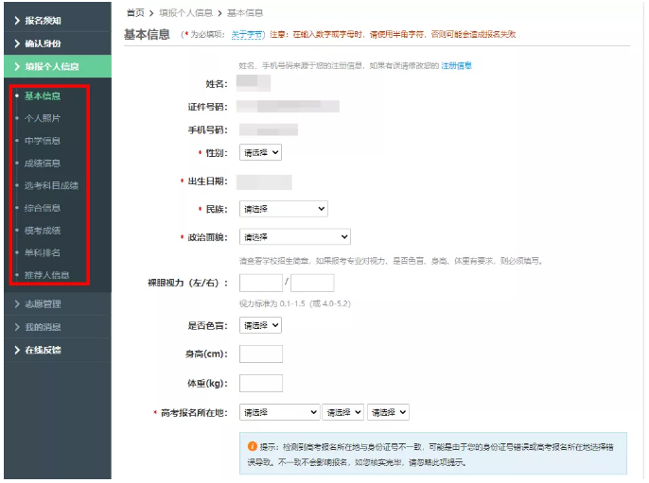The image size is (649, 483).
Task: Open 选考科目成绩 sidebar entry
Action: point(51,185)
